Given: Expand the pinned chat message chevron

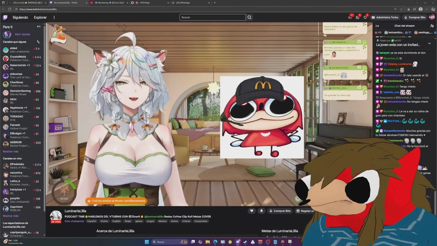Looking at the screenshot, I should pos(429,43).
